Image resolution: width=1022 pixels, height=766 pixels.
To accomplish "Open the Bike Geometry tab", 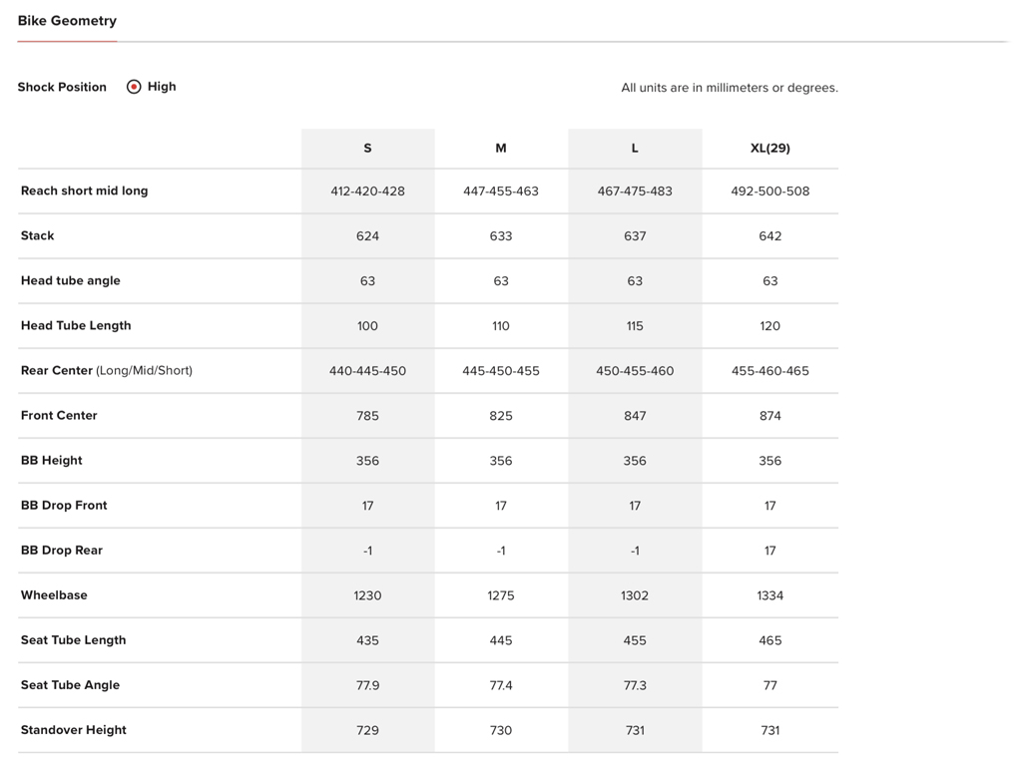I will 67,21.
